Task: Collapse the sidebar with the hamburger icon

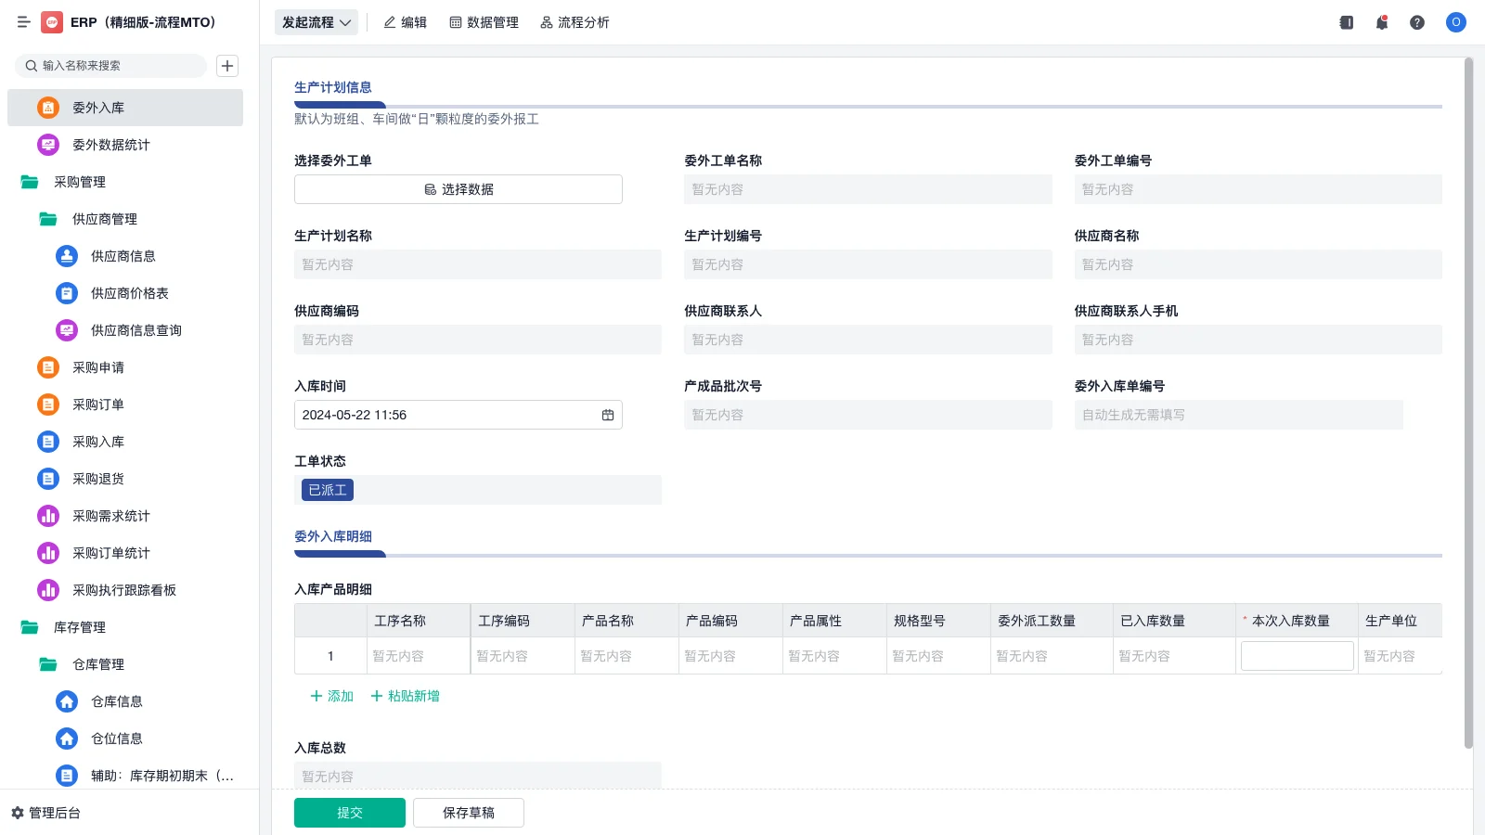Action: point(23,22)
